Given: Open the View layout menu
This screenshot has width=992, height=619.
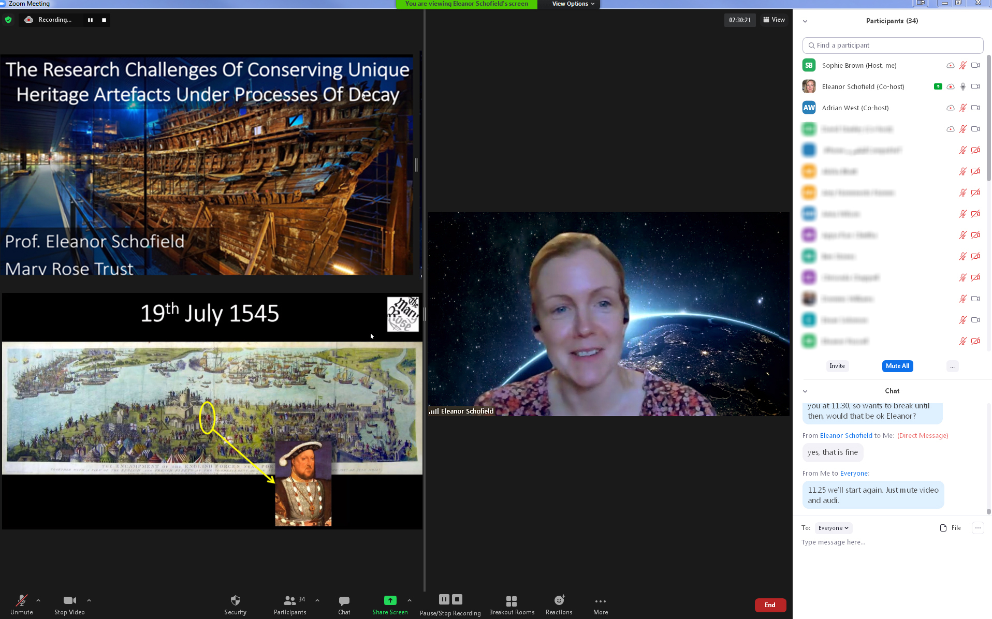Looking at the screenshot, I should (774, 20).
